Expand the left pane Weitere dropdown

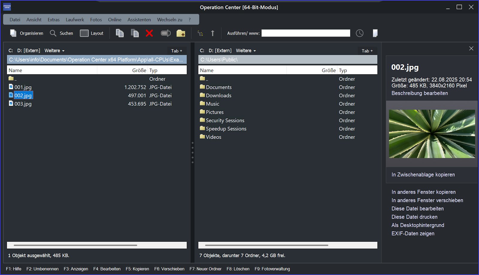tap(54, 51)
